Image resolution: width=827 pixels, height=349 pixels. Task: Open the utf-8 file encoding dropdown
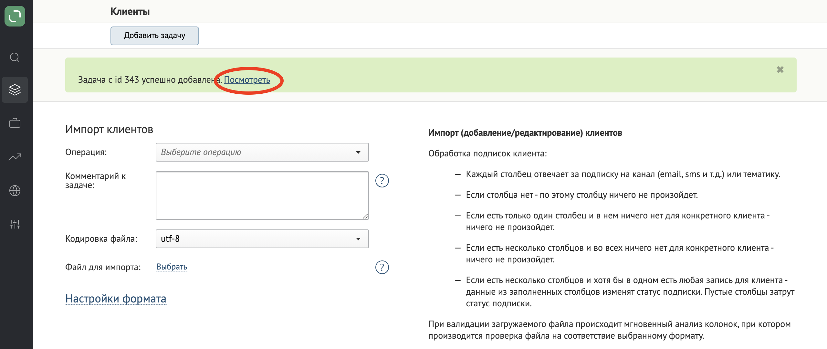(262, 239)
